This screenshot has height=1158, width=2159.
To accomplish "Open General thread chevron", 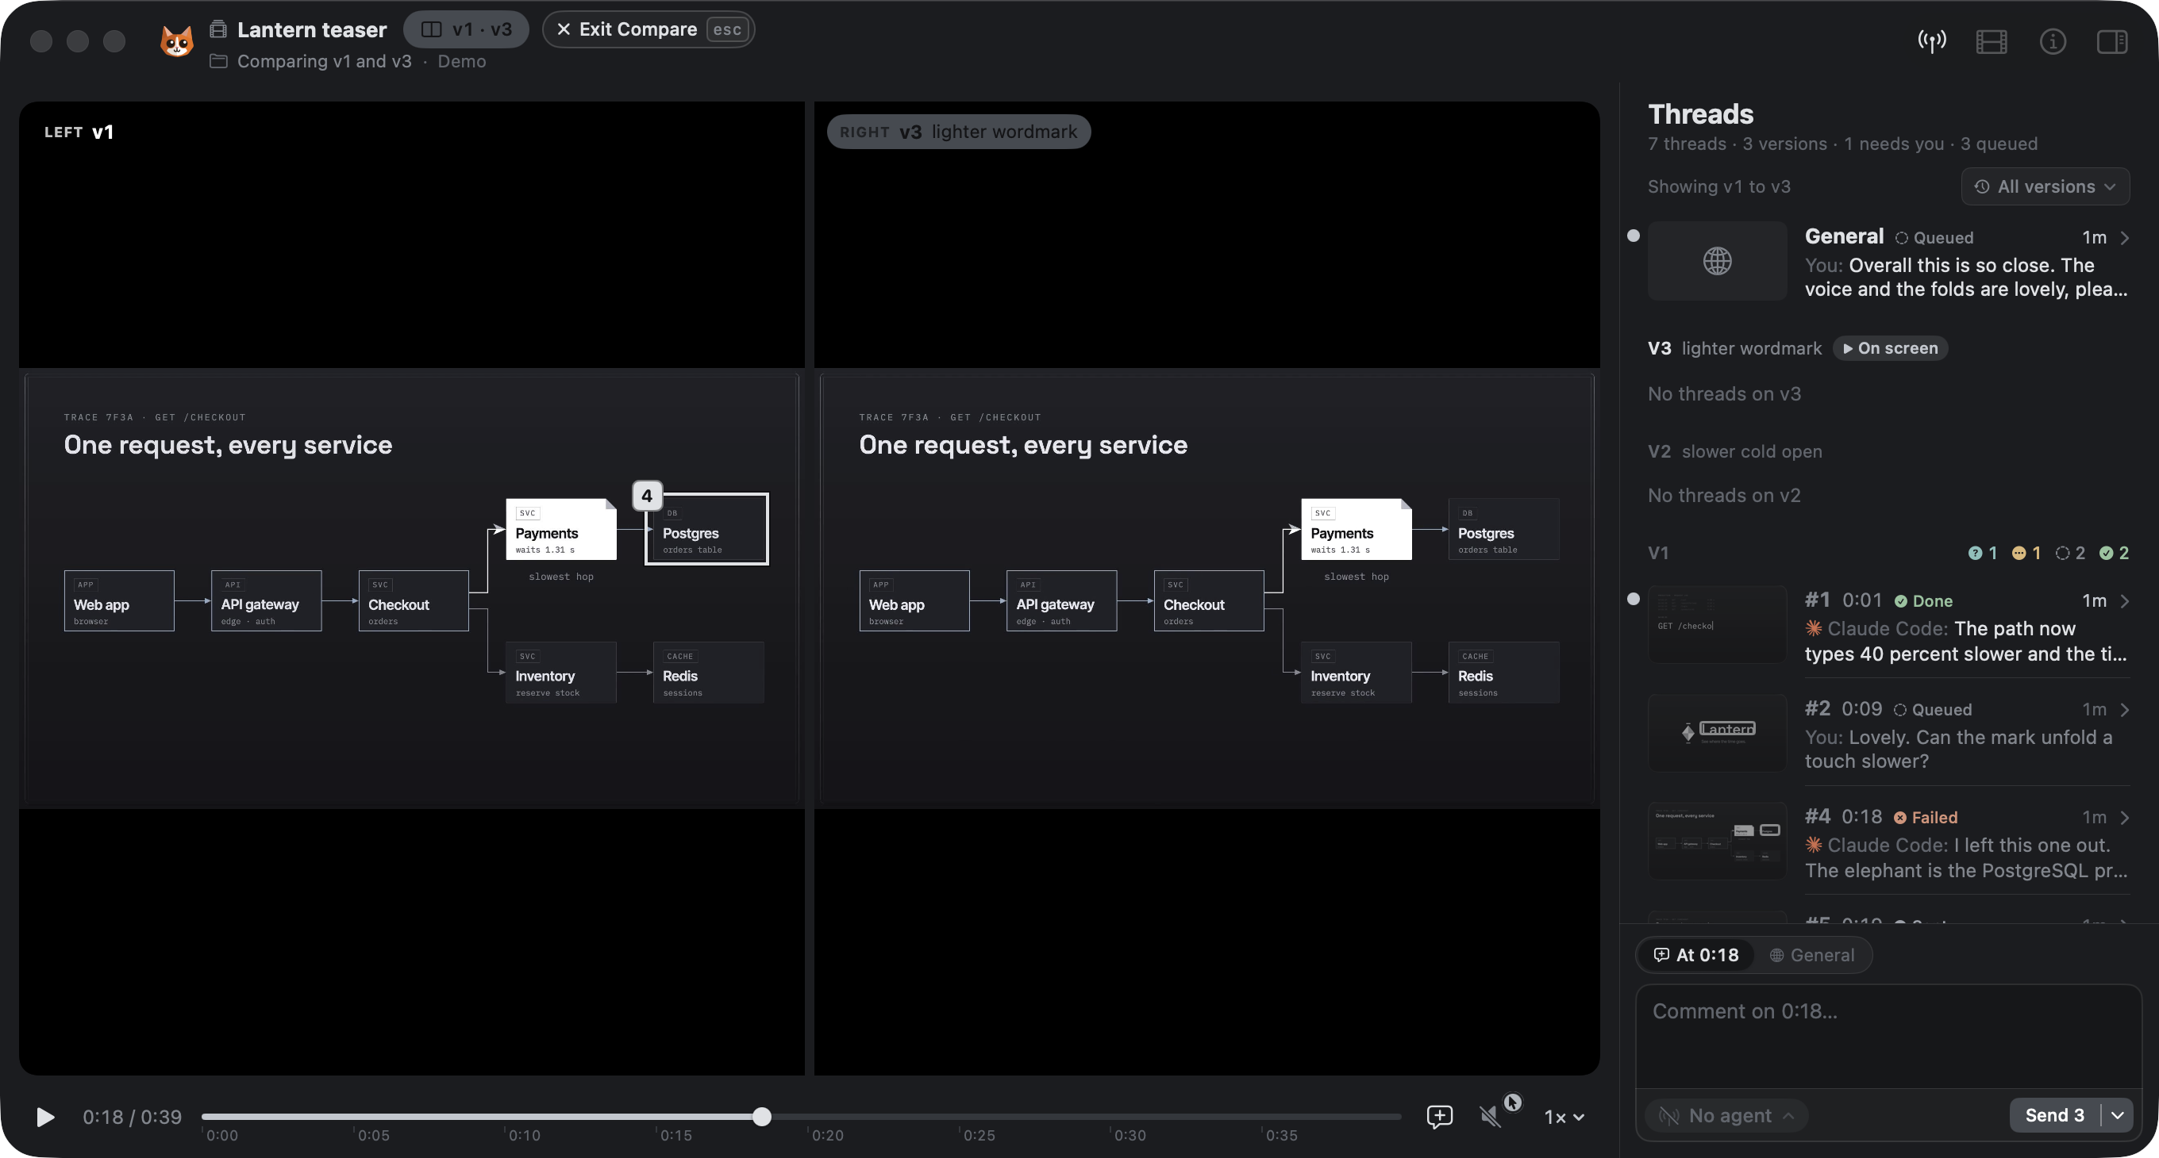I will click(2125, 238).
